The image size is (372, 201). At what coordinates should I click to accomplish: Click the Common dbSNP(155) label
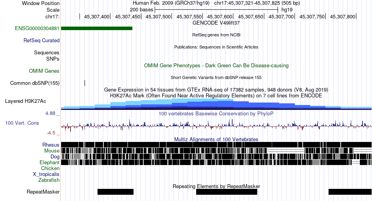35,83
